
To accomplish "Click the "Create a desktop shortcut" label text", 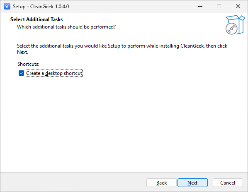I will pyautogui.click(x=54, y=73).
